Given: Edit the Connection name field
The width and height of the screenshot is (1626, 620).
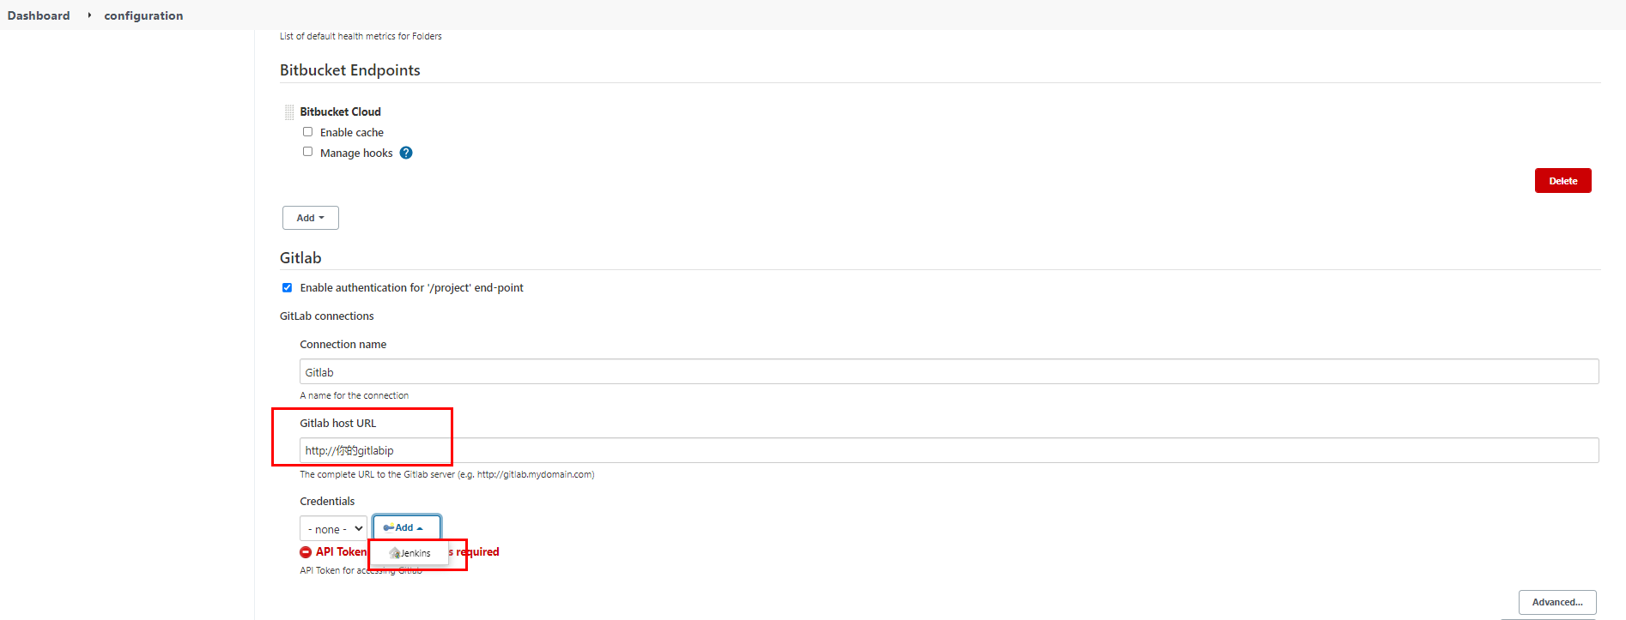Looking at the screenshot, I should coord(949,372).
